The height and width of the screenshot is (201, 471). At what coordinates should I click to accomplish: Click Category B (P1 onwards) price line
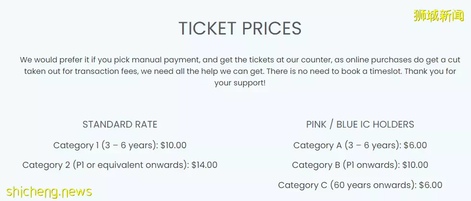coord(360,165)
